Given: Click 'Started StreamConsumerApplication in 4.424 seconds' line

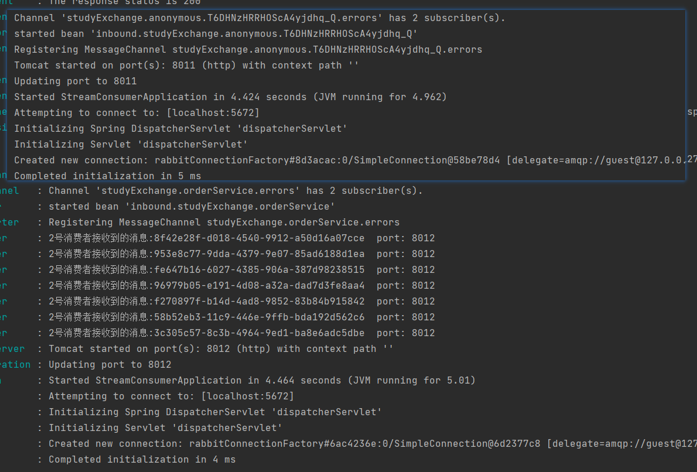Looking at the screenshot, I should pyautogui.click(x=230, y=97).
